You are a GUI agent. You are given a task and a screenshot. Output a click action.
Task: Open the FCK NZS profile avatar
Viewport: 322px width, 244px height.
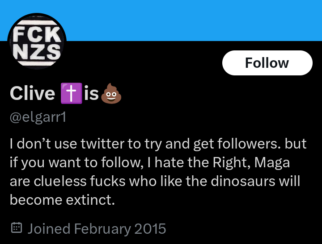[x=37, y=41]
